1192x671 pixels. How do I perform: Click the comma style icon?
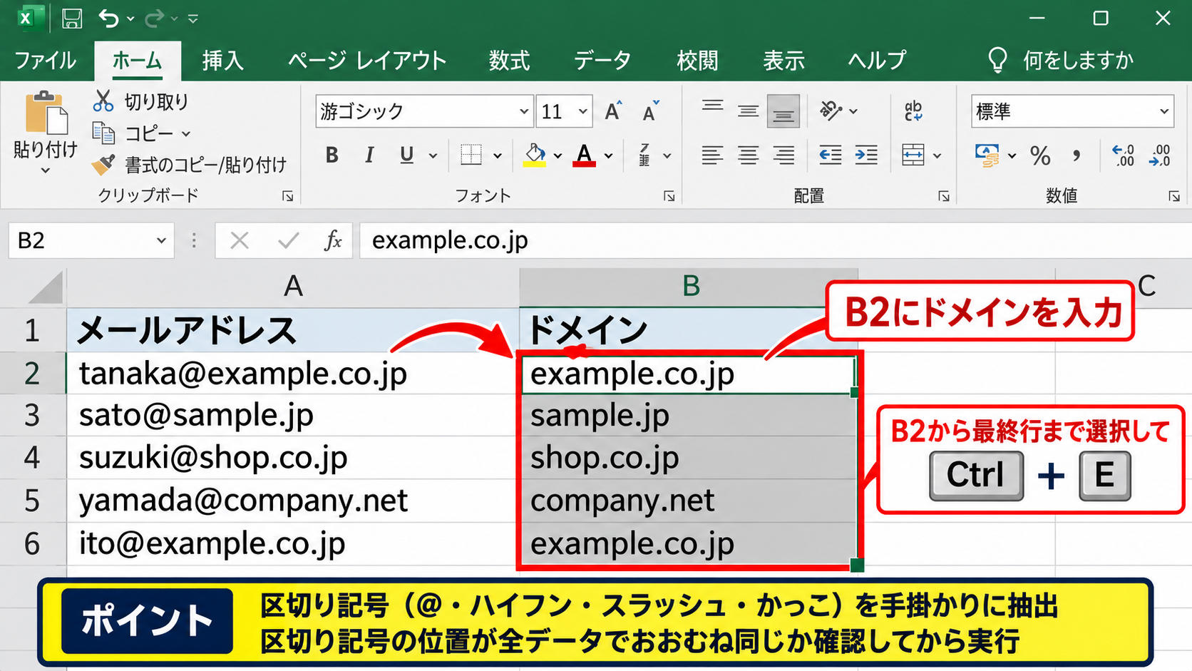(x=1077, y=155)
